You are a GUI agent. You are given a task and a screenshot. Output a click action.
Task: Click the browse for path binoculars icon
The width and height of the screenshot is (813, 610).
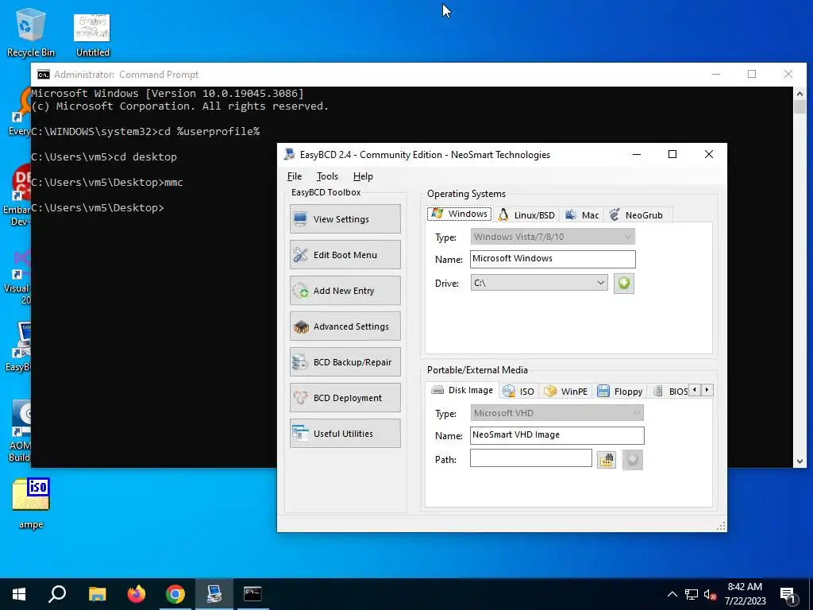point(607,460)
